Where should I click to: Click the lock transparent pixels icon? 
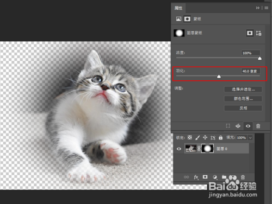click(x=190, y=138)
